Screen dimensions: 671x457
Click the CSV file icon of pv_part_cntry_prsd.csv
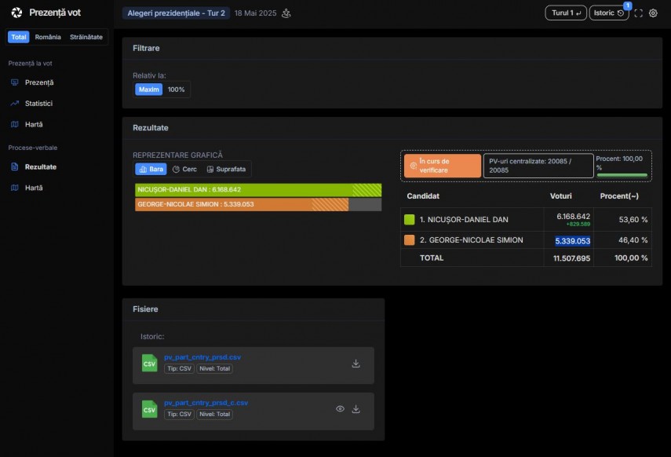point(149,364)
